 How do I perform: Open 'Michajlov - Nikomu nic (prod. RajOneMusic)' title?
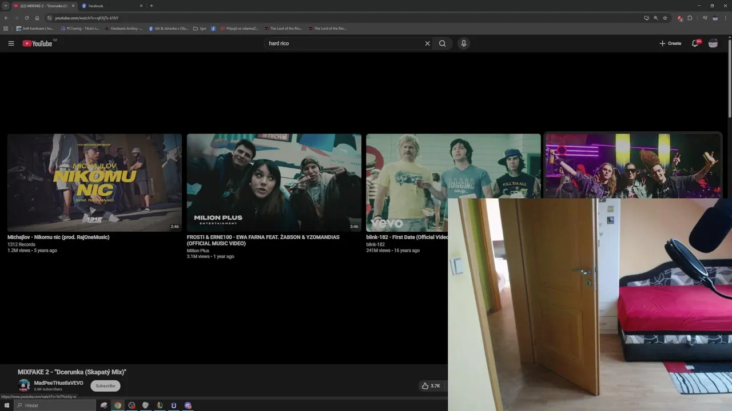58,237
